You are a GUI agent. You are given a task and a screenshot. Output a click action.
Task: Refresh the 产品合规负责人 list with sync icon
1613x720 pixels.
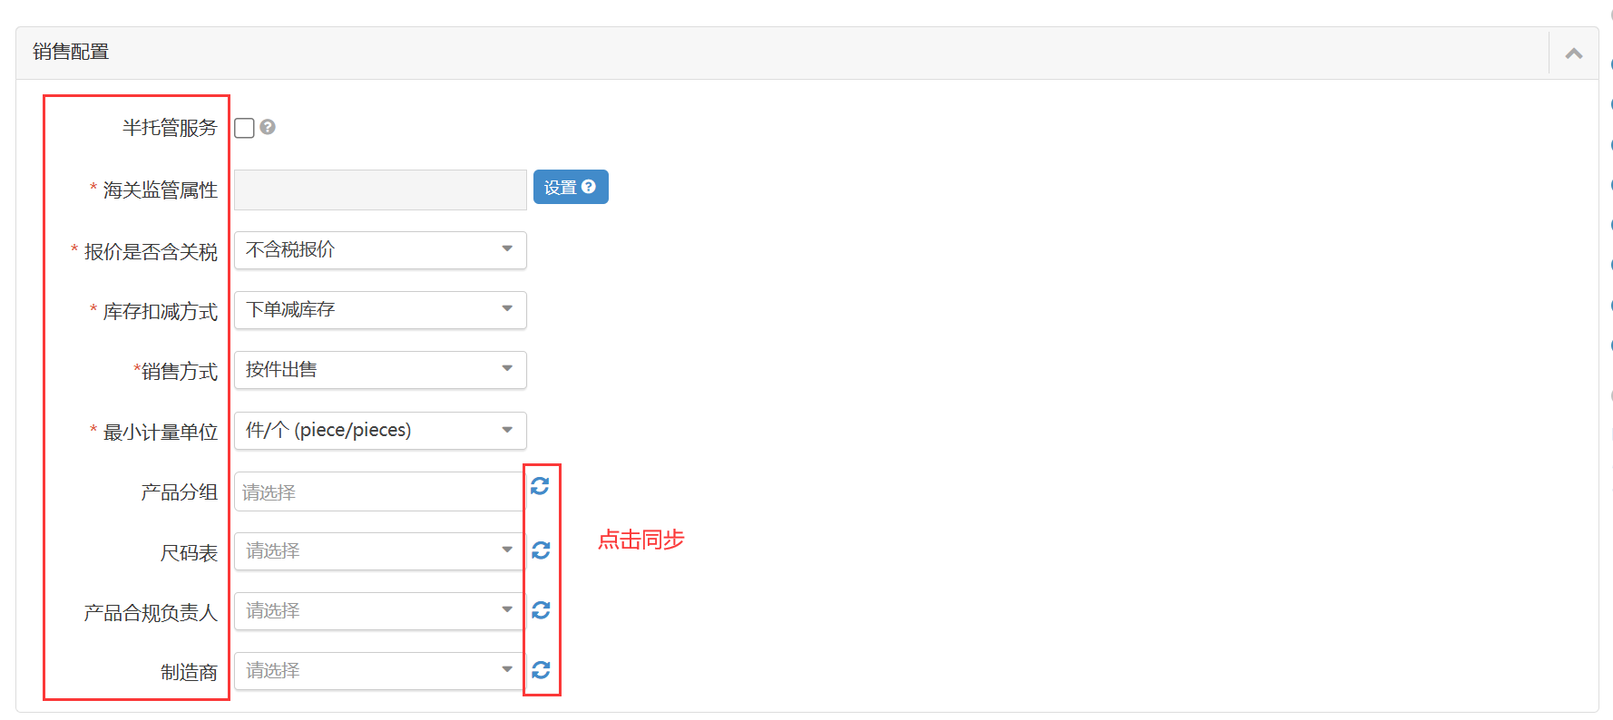coord(541,610)
